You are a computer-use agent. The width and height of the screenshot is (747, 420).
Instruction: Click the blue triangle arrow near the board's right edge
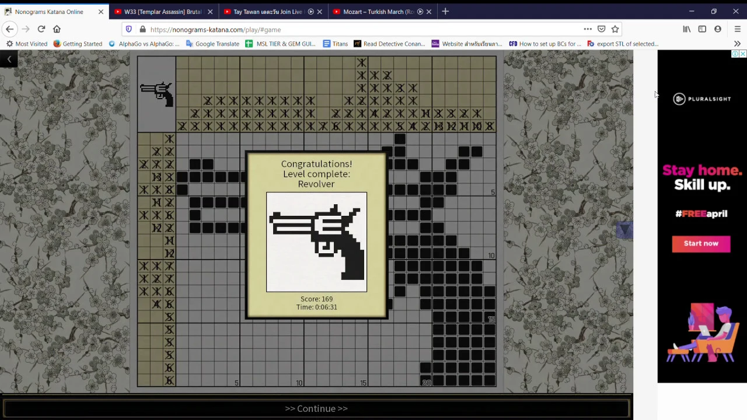coord(624,230)
